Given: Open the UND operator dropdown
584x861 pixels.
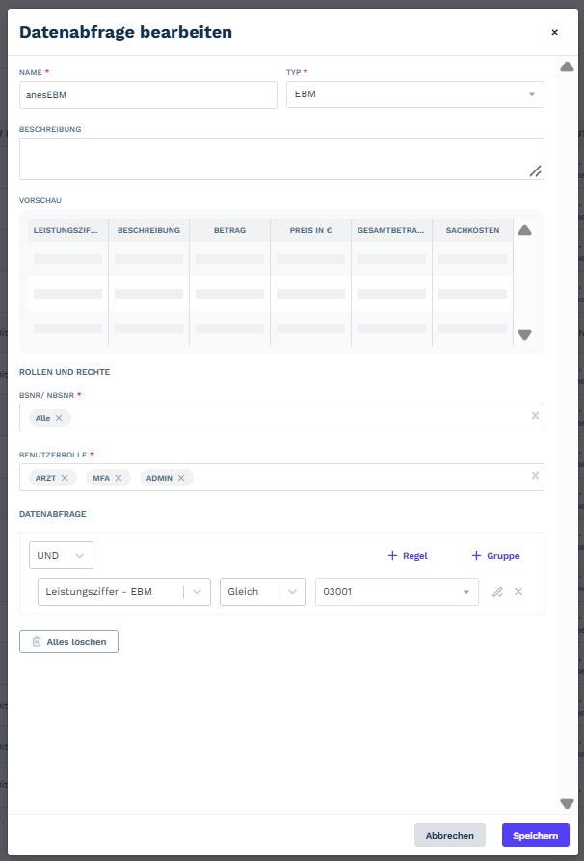Looking at the screenshot, I should click(61, 555).
